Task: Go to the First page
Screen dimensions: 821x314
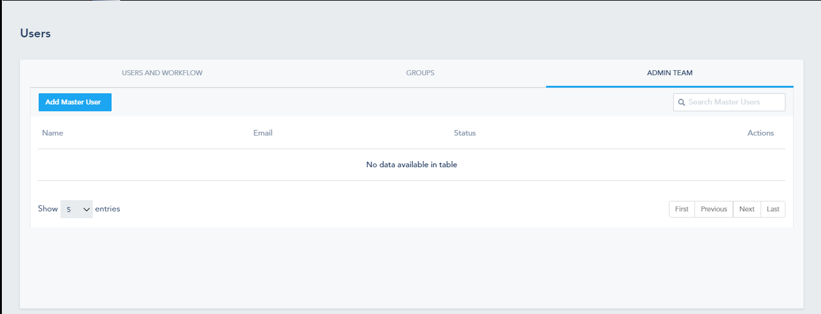Action: 682,209
